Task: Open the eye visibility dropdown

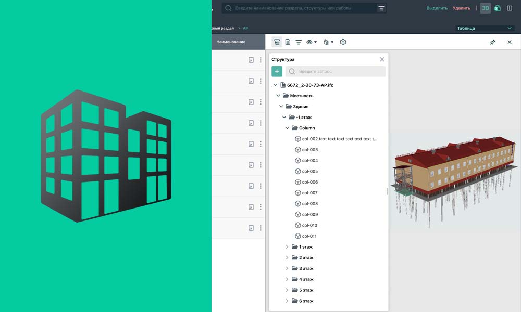Action: (x=312, y=42)
